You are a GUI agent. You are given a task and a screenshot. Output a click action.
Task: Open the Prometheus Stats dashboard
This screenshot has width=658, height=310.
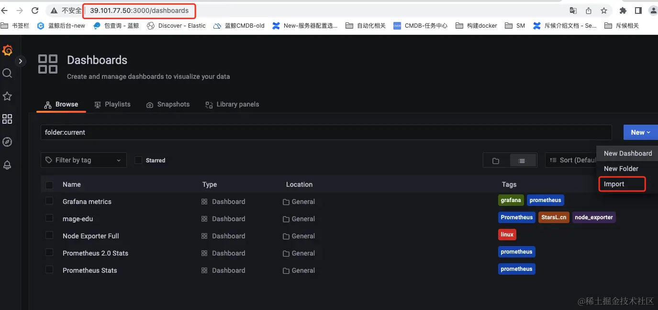(90, 270)
